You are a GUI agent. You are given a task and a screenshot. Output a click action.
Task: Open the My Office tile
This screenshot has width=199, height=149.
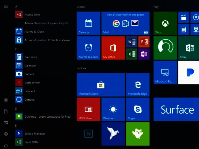[113, 48]
